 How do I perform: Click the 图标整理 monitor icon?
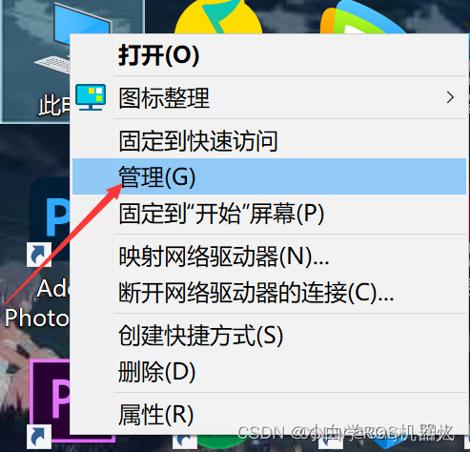(x=91, y=97)
